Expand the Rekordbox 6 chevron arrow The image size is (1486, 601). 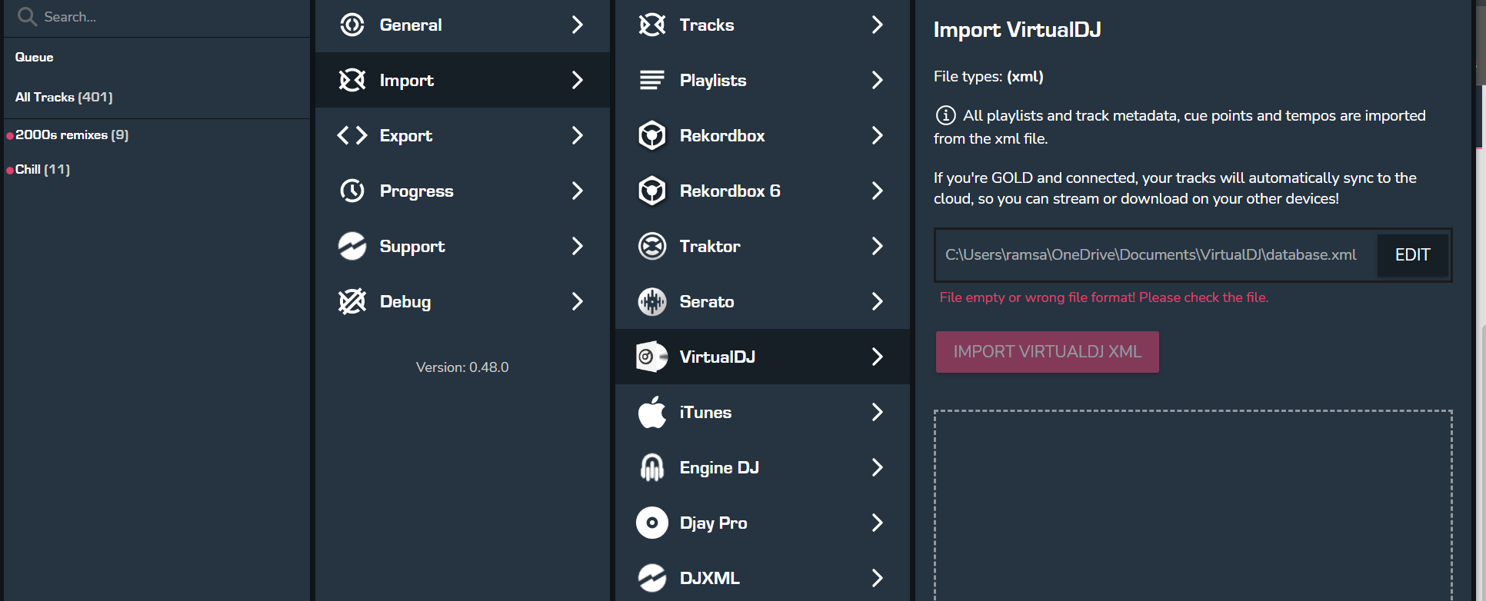tap(878, 191)
